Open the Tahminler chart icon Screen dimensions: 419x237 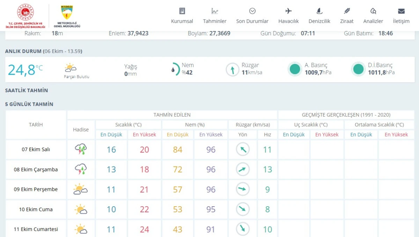215,11
